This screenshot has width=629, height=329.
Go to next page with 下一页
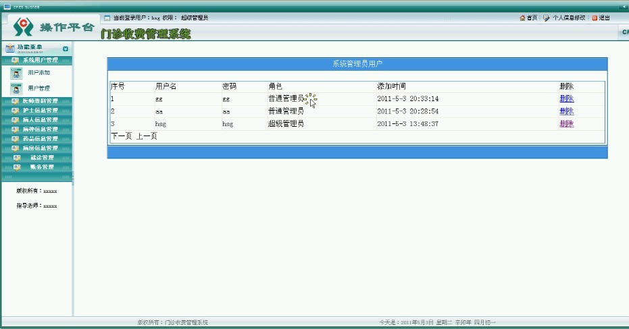[x=122, y=136]
